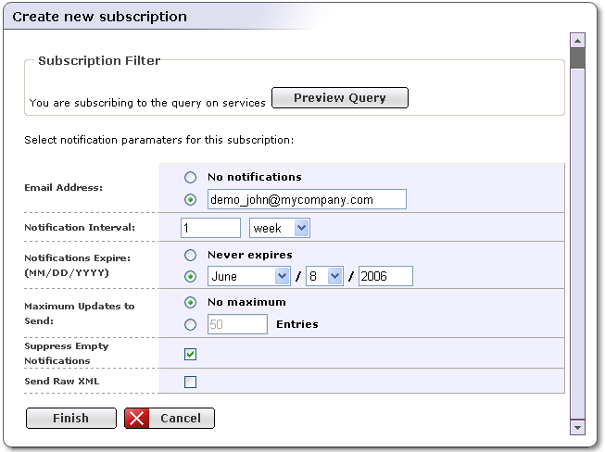Viewport: 605px width, 452px height.
Task: Click the notification interval number field
Action: (210, 228)
